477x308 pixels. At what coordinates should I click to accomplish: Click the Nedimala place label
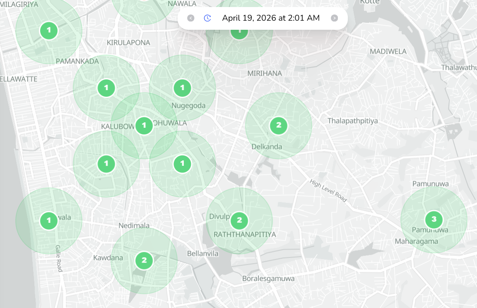pyautogui.click(x=134, y=226)
